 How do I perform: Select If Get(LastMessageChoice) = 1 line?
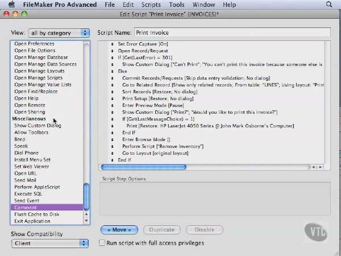(158, 119)
